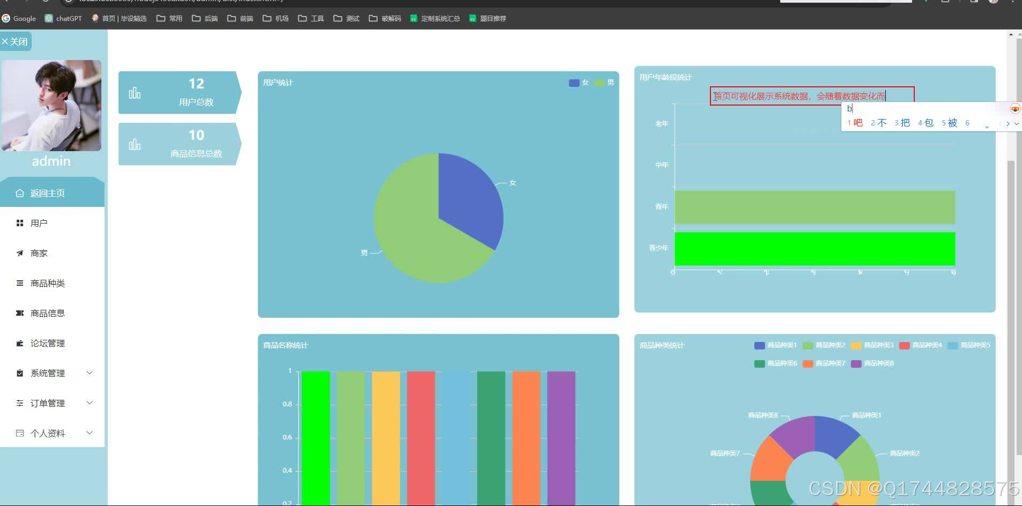Open the 题目推荐 bookmark

(487, 18)
